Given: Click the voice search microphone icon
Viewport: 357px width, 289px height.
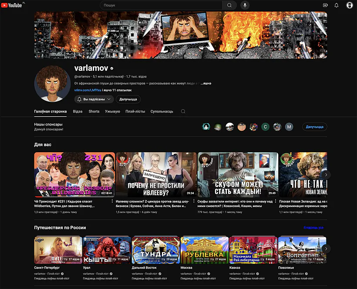Looking at the screenshot, I should 245,5.
